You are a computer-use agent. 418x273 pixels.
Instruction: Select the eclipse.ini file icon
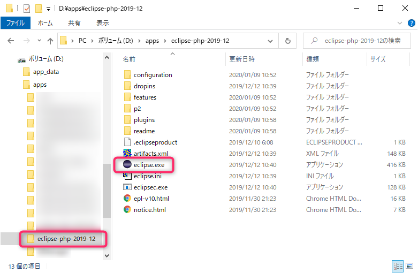(x=127, y=176)
